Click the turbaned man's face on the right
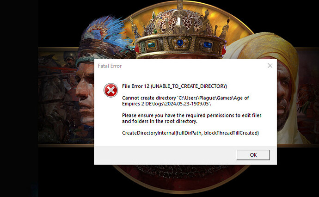This screenshot has width=319, height=197. 283,96
